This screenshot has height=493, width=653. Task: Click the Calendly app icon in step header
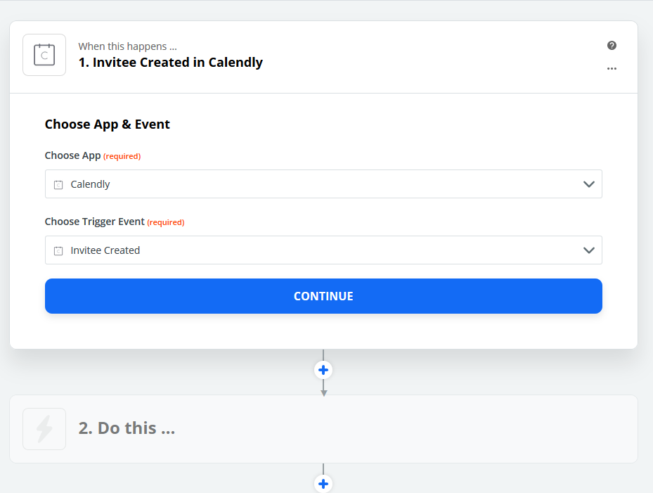click(44, 55)
